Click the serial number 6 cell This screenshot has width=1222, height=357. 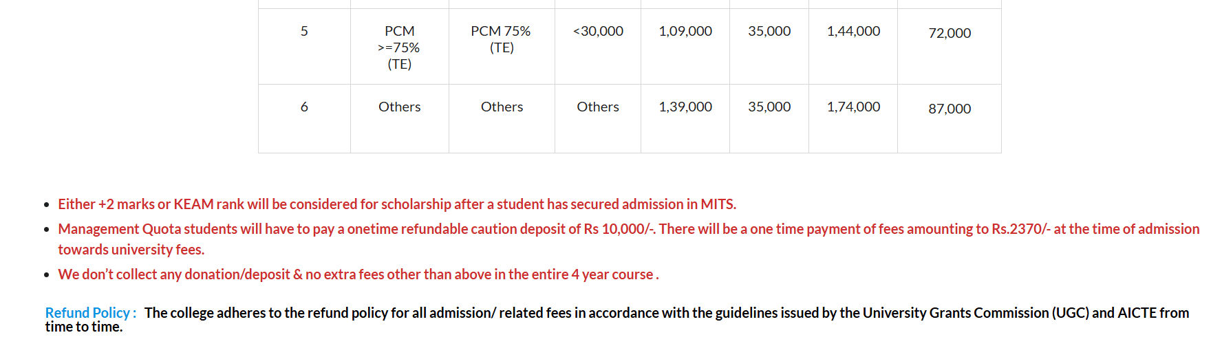pyautogui.click(x=304, y=107)
